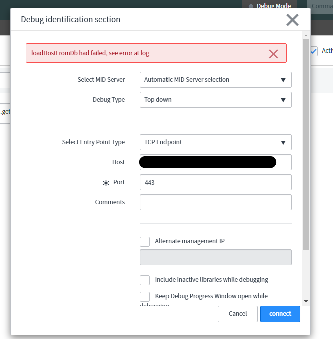Click the Comments text field

(x=216, y=202)
